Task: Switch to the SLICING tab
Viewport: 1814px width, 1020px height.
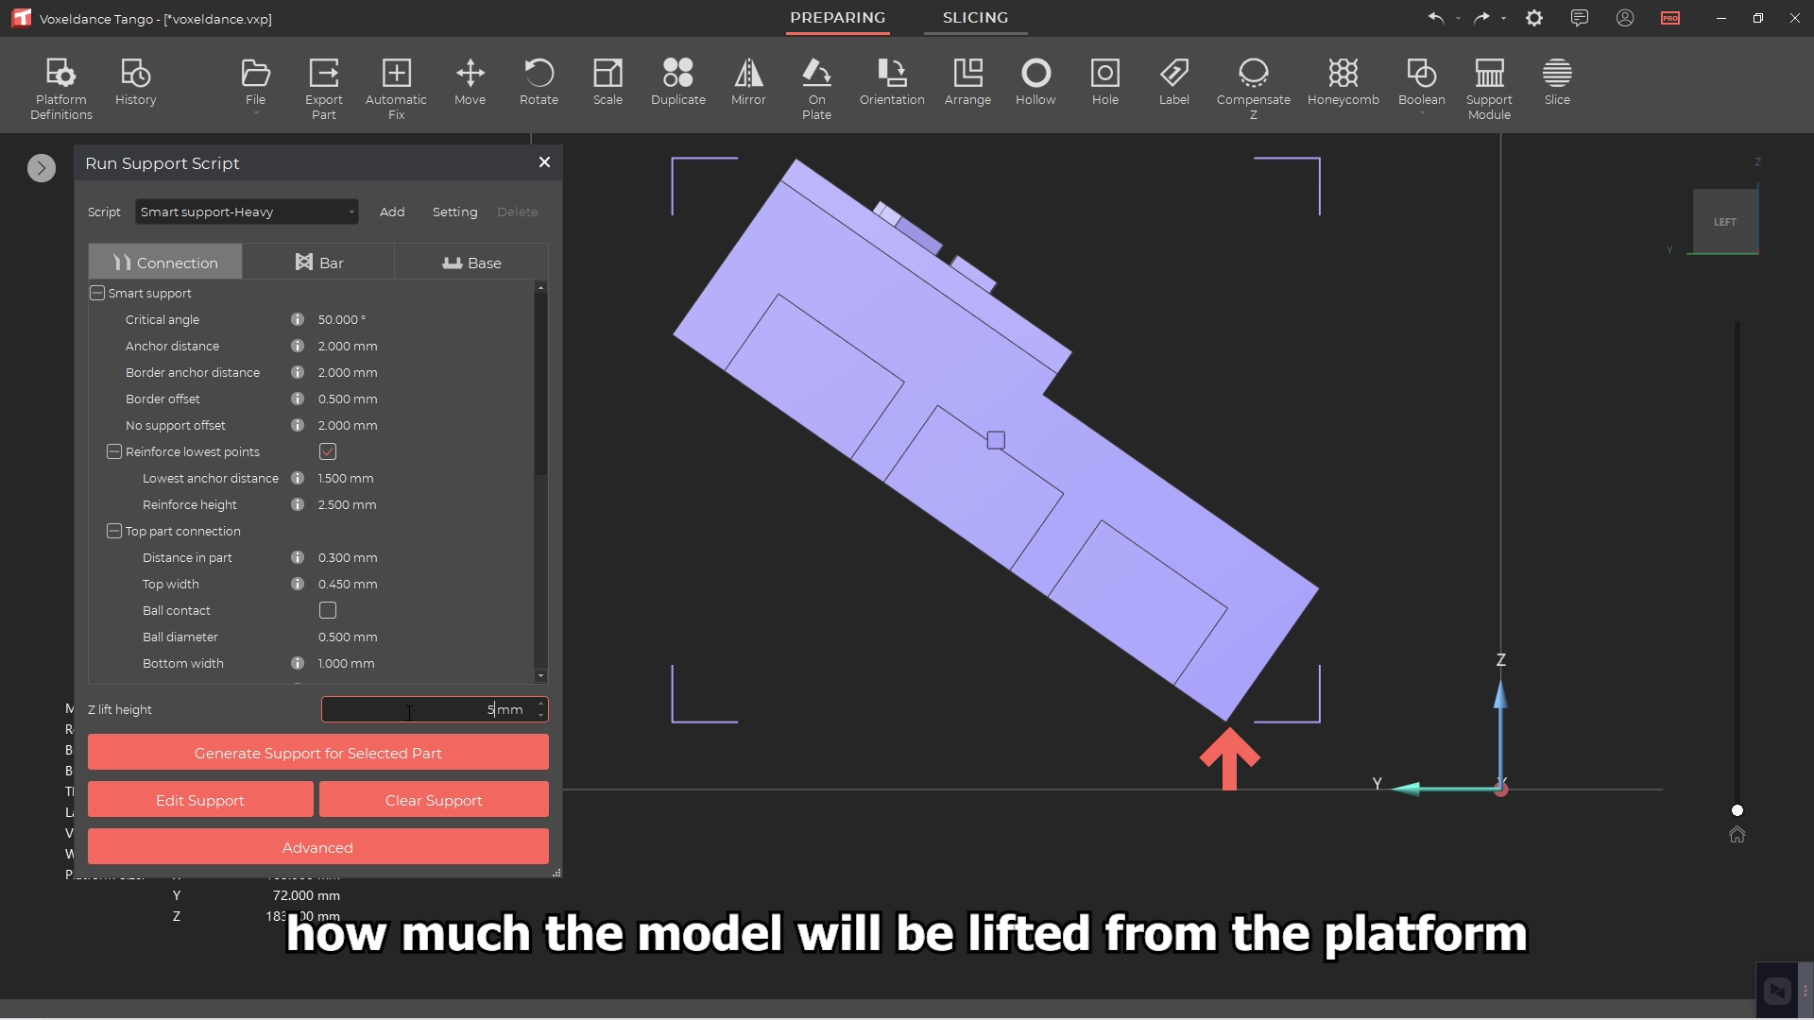Action: 976,17
